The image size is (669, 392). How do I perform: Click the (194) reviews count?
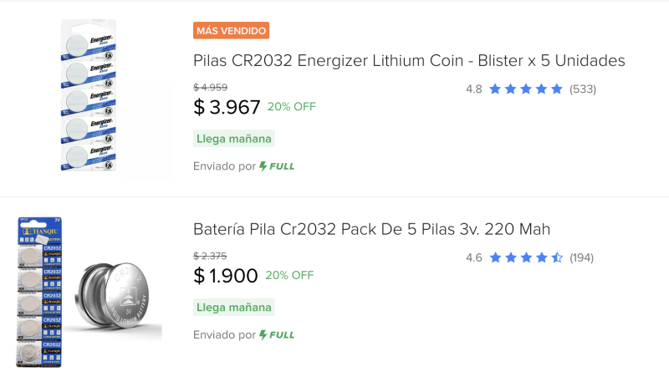pyautogui.click(x=582, y=257)
